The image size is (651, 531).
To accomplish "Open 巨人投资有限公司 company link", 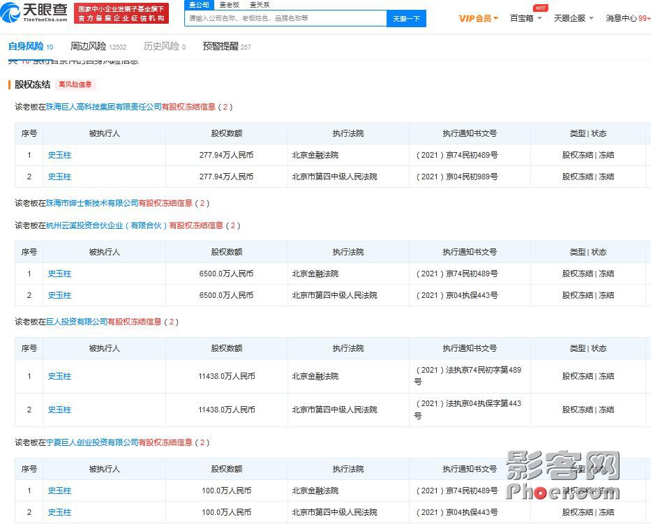I will click(x=77, y=322).
